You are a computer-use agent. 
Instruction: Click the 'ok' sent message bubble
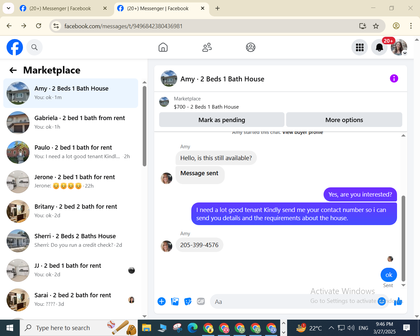pos(389,275)
